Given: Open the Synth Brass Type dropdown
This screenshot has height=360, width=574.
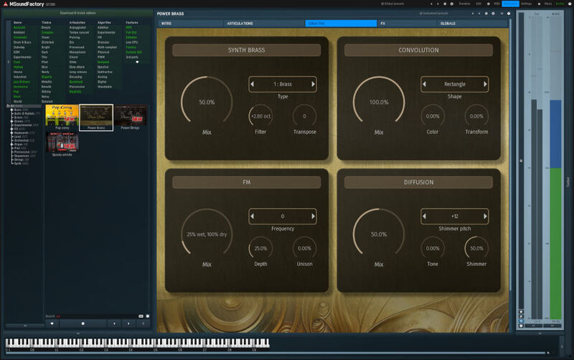Looking at the screenshot, I should [283, 84].
